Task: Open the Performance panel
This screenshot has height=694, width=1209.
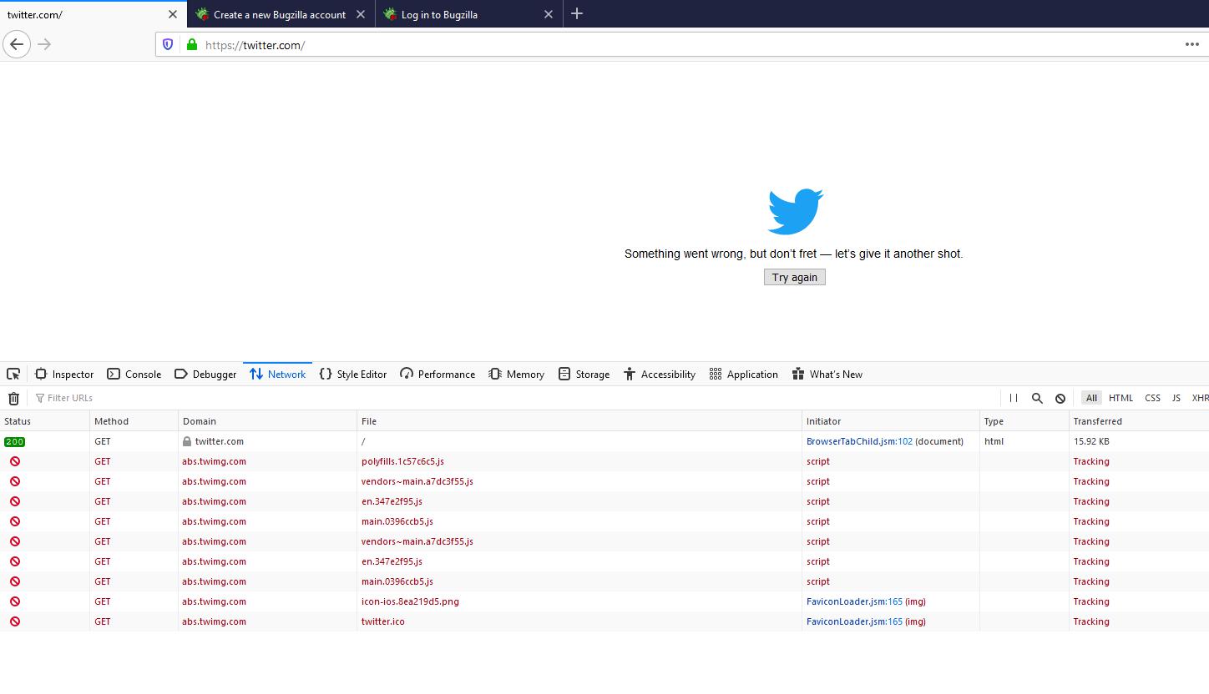Action: (437, 374)
